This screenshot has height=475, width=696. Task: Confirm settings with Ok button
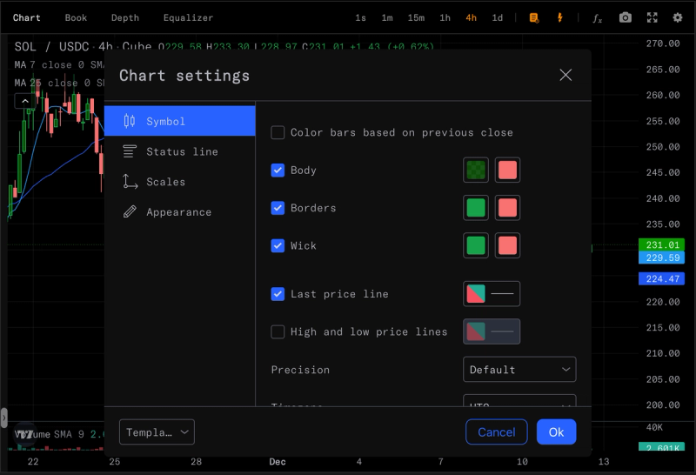(556, 432)
